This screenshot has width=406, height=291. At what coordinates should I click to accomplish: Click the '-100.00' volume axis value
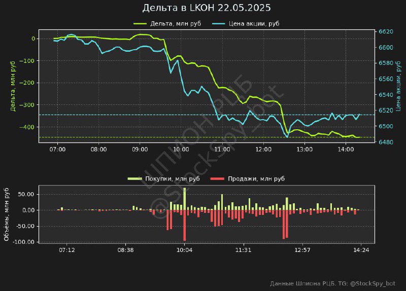[24, 242]
